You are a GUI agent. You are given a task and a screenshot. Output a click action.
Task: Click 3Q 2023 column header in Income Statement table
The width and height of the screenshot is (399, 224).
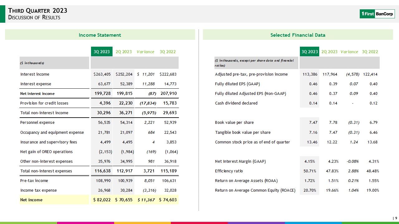(x=100, y=52)
